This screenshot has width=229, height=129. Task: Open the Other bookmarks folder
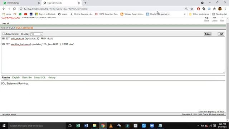coord(199,14)
